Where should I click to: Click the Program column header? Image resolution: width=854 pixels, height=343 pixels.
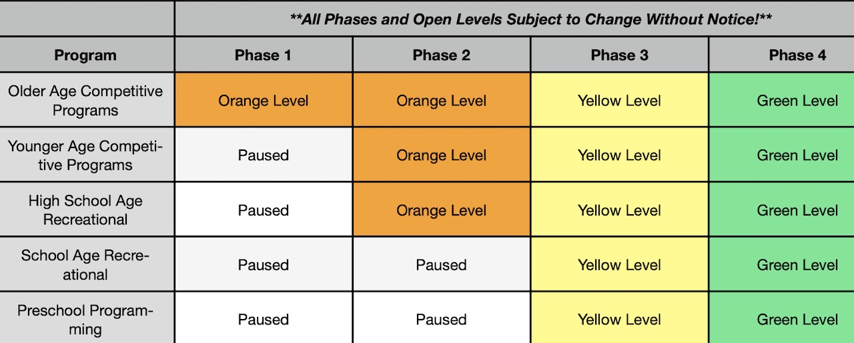[85, 55]
